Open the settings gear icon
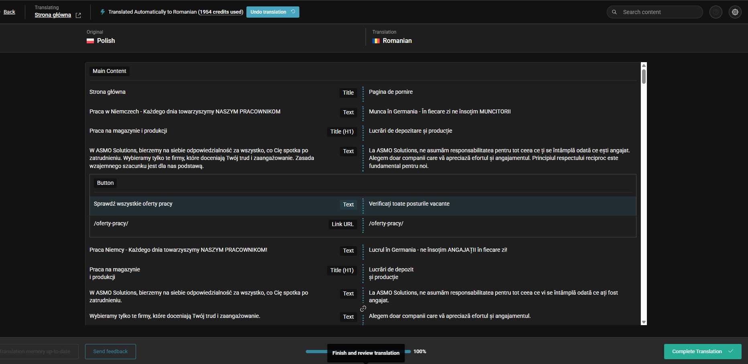This screenshot has height=364, width=748. 735,12
